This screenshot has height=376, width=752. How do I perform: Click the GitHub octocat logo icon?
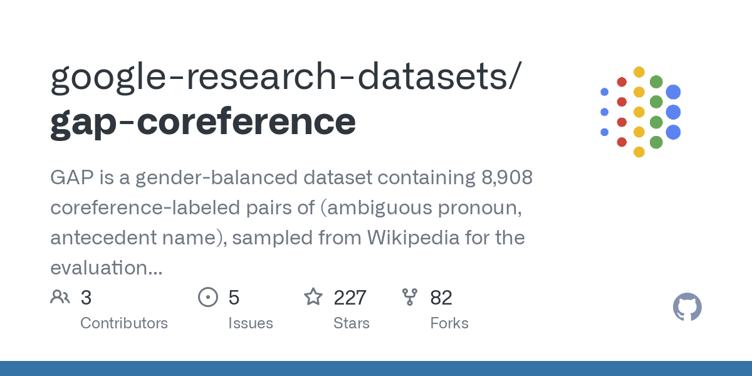click(x=687, y=308)
